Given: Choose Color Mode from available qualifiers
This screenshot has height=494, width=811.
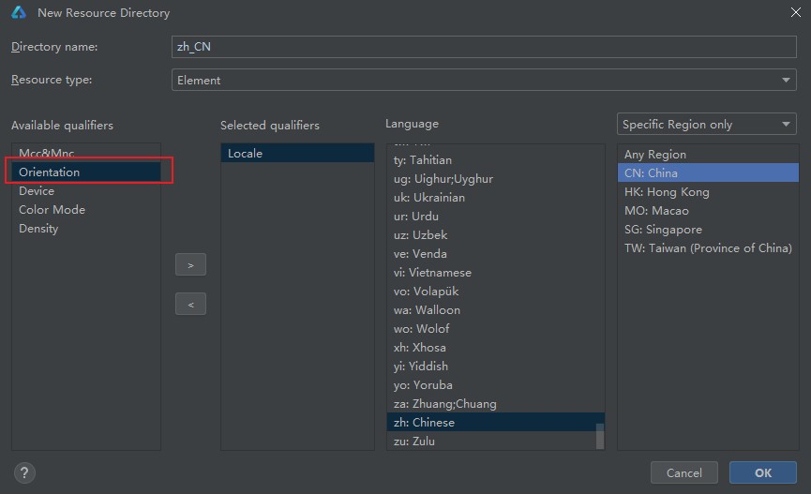Looking at the screenshot, I should [x=52, y=210].
